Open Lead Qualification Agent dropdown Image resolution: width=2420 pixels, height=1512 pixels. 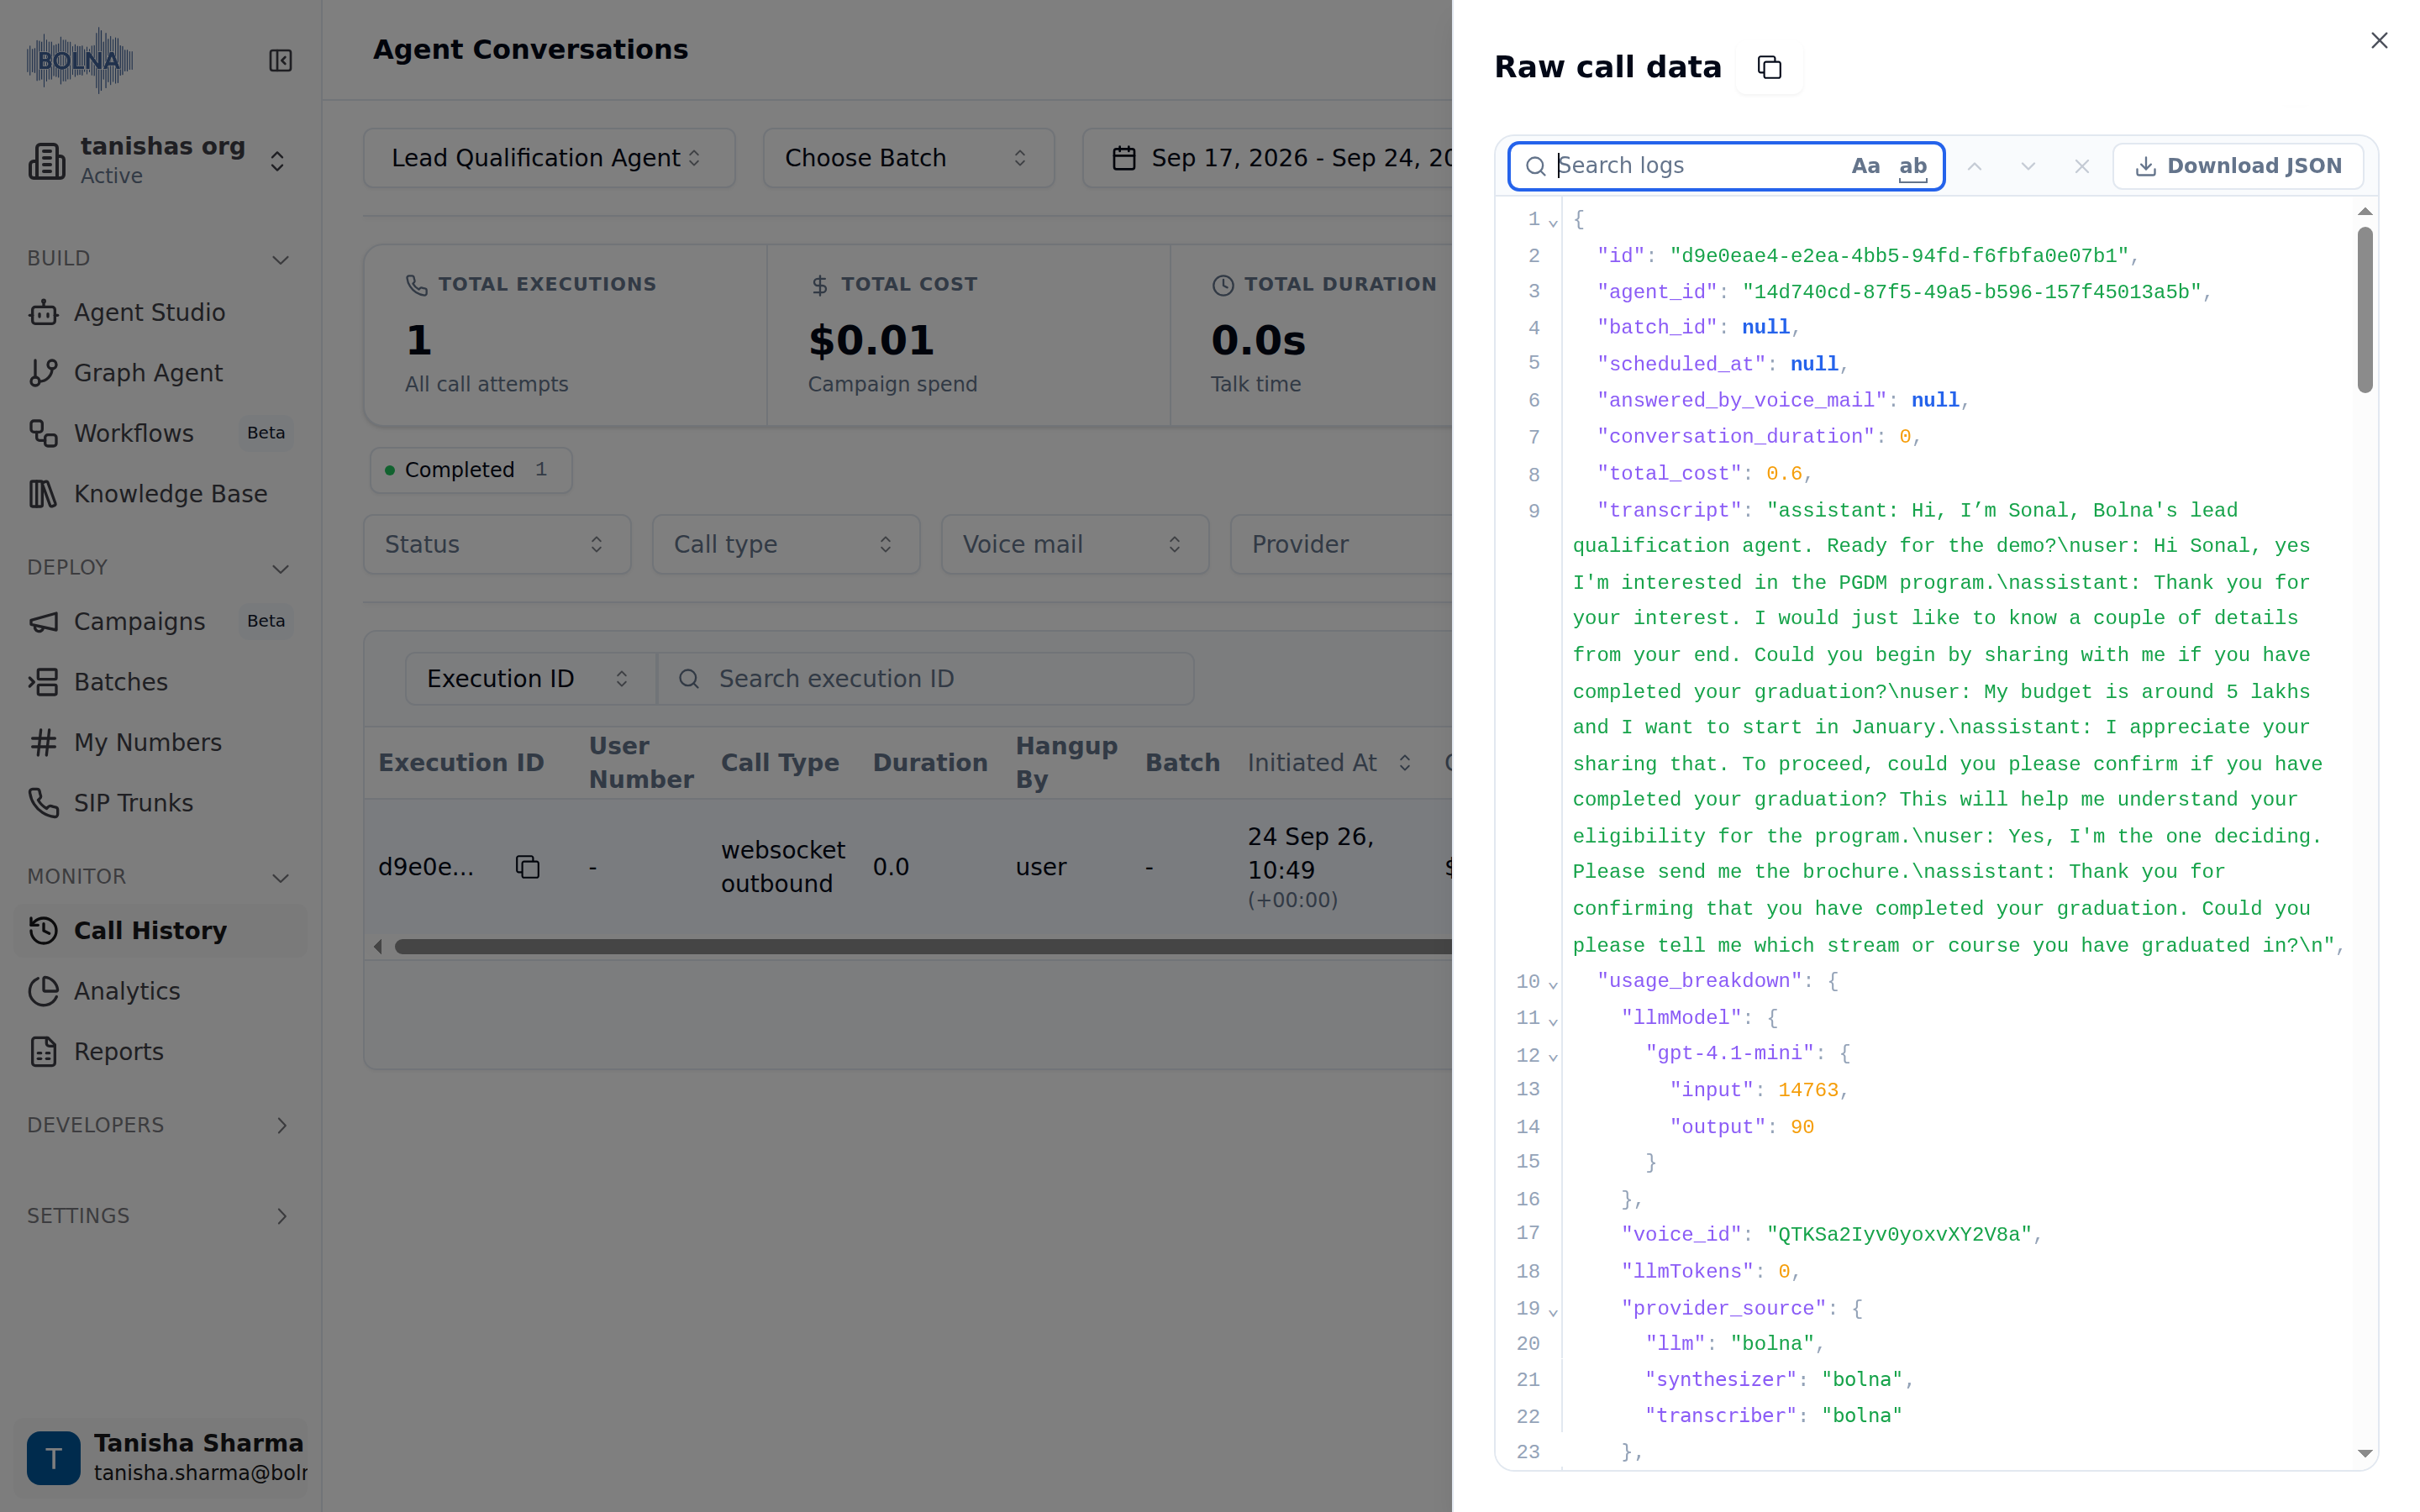pos(549,158)
